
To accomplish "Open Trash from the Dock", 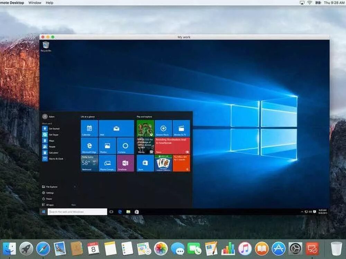I will point(336,249).
